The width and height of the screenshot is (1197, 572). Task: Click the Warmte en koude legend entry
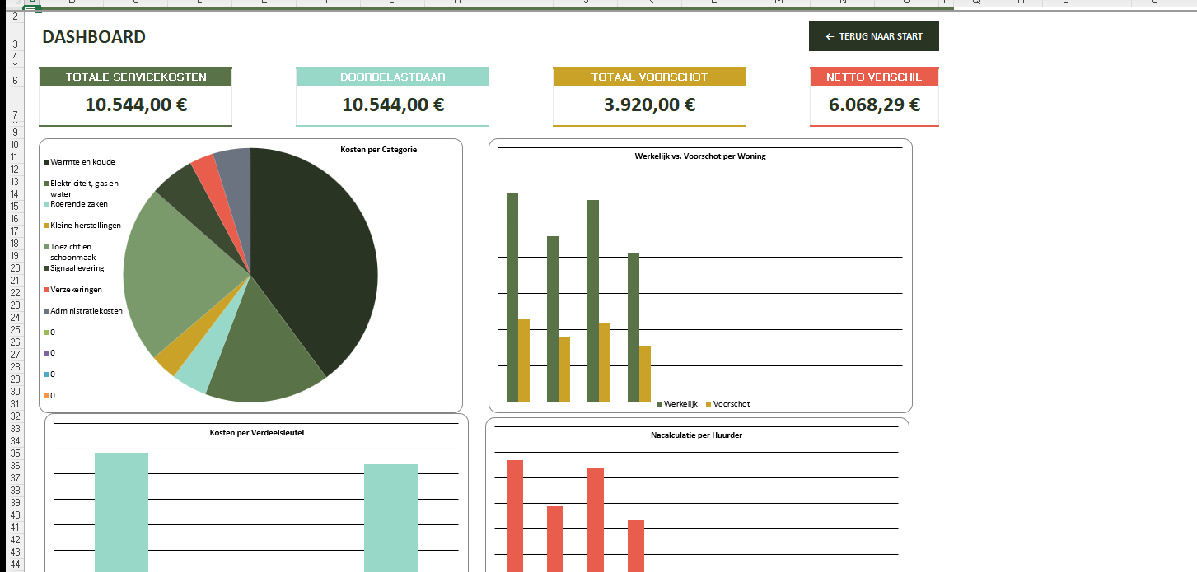(82, 162)
